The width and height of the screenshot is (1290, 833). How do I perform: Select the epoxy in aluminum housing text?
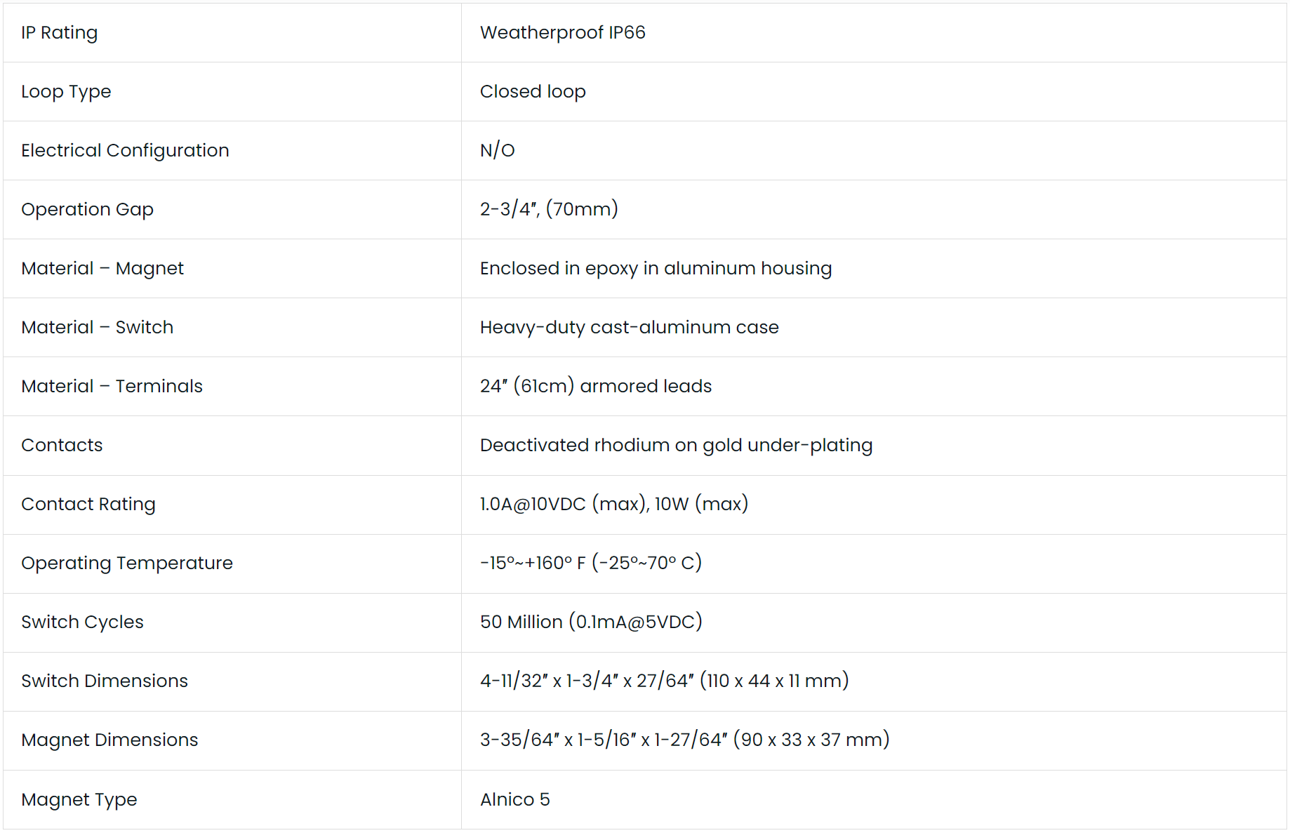click(x=656, y=269)
